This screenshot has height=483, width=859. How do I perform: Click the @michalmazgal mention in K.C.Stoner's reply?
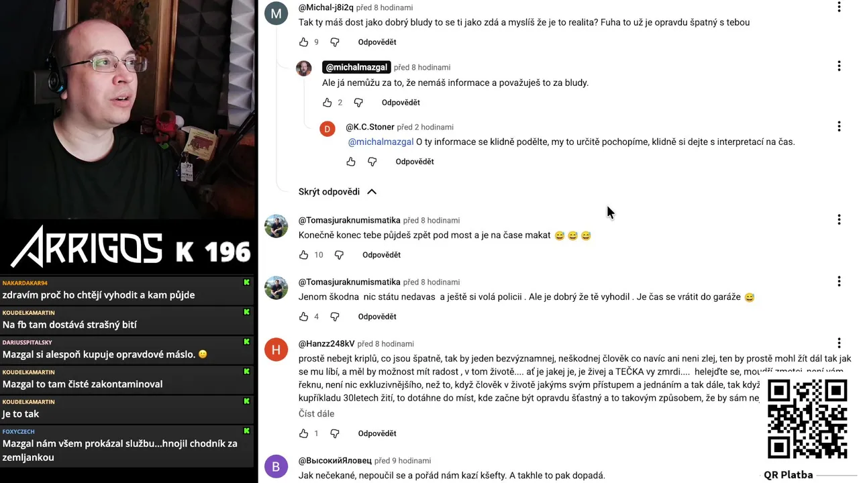pyautogui.click(x=381, y=142)
